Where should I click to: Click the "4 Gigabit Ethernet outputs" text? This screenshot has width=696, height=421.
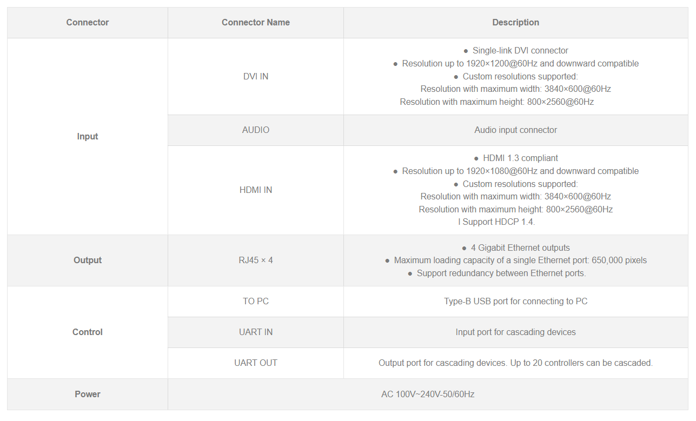click(520, 248)
